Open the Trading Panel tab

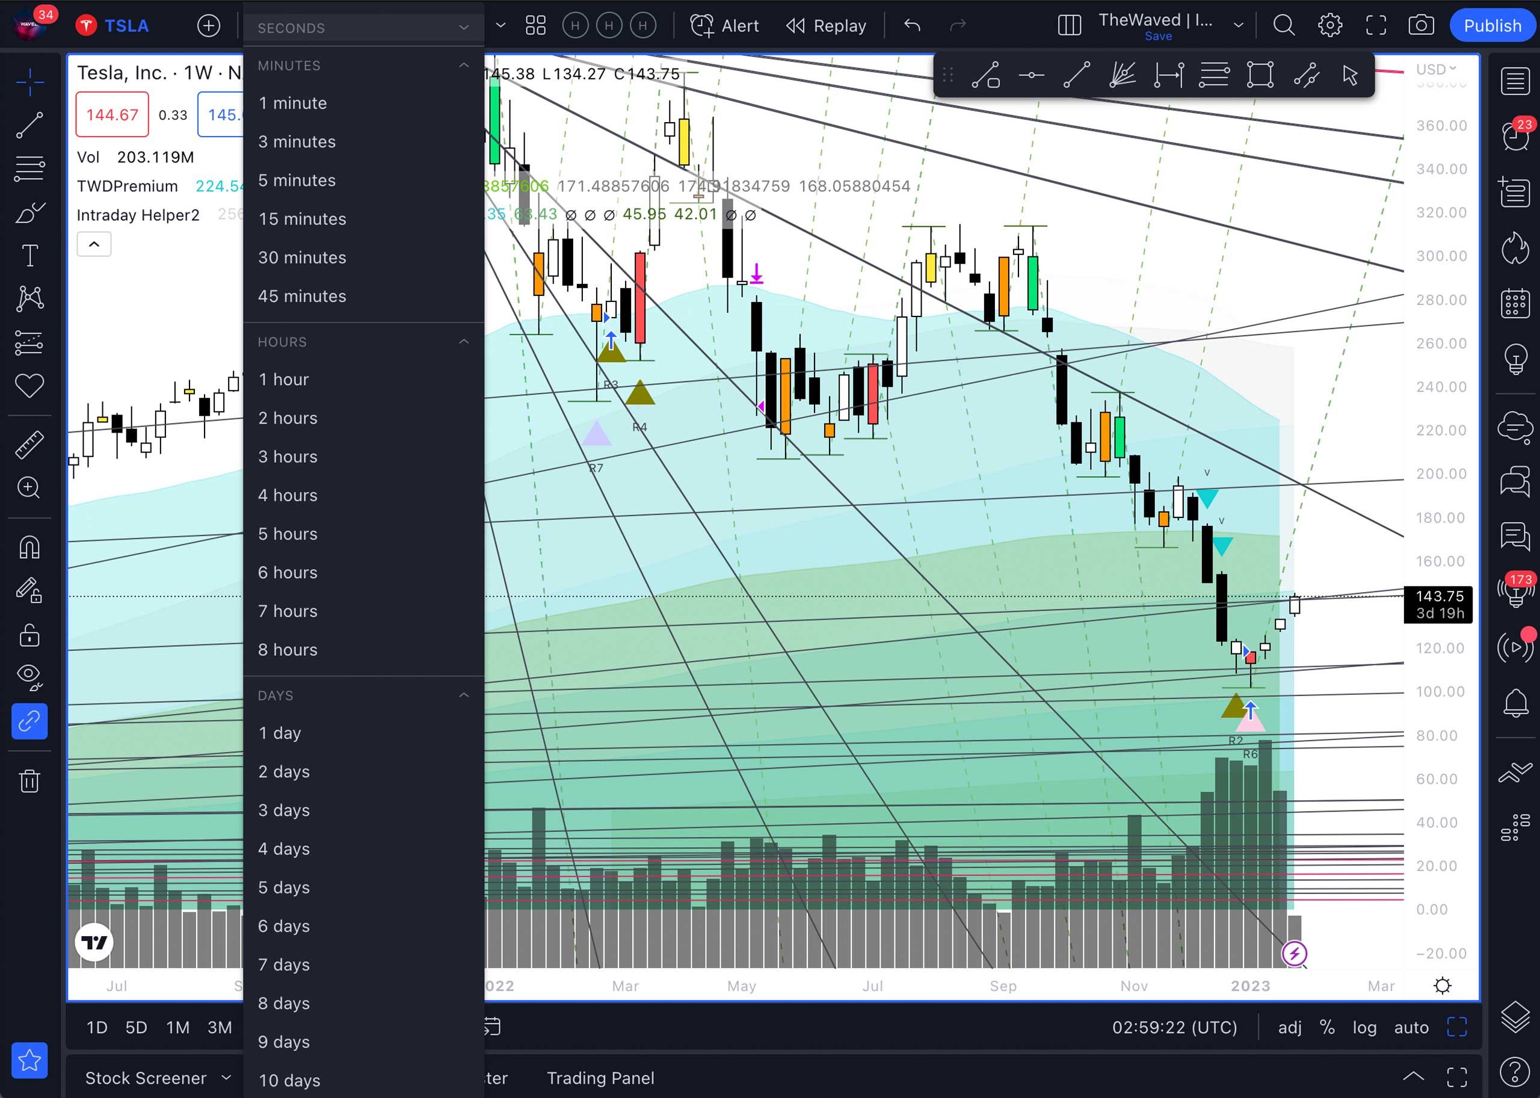600,1078
